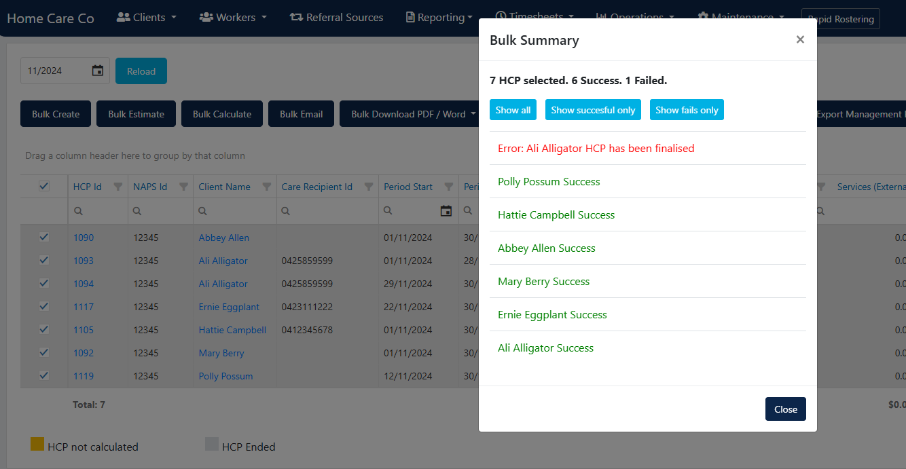
Task: Uncheck the row for HCP 1090
Action: point(44,237)
